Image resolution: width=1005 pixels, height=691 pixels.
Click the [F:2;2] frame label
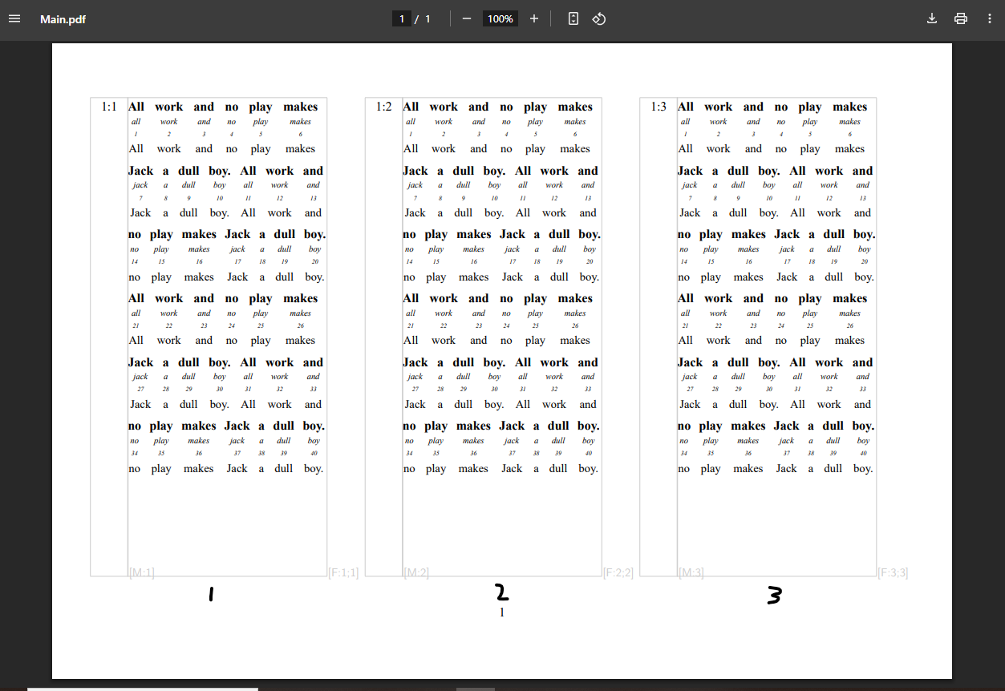(618, 572)
